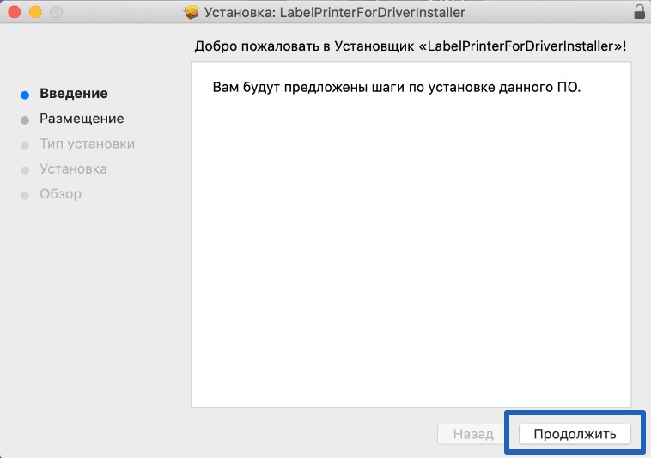Click the bullet beside the Установка step
Viewport: 651px width, 458px height.
click(x=25, y=170)
